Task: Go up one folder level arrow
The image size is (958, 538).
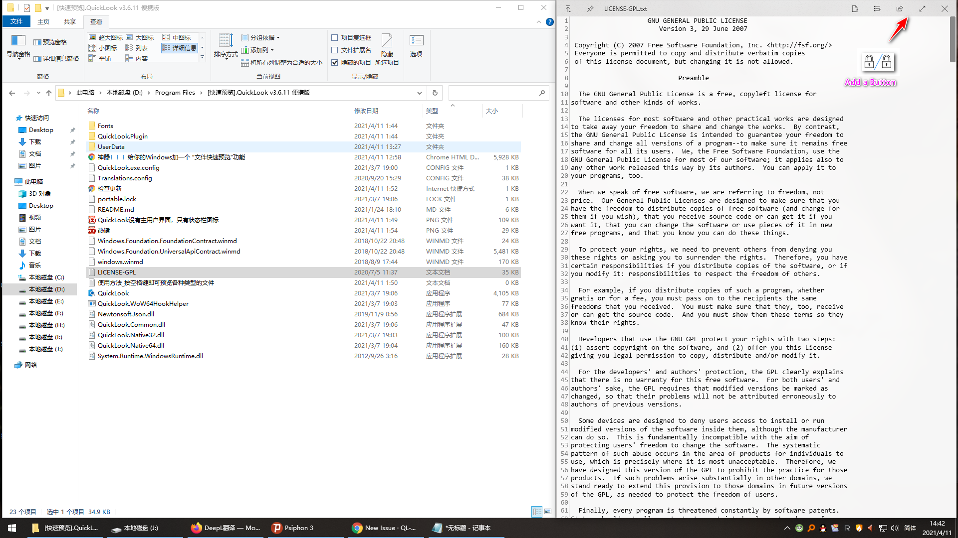Action: point(48,93)
